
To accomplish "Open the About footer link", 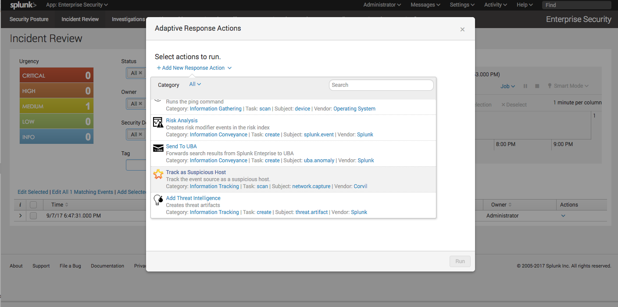I will point(16,266).
